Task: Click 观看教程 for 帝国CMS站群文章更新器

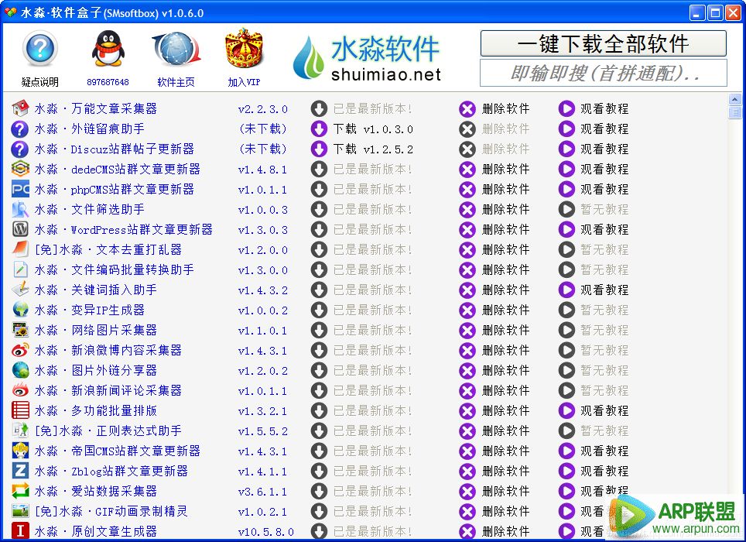Action: 604,451
